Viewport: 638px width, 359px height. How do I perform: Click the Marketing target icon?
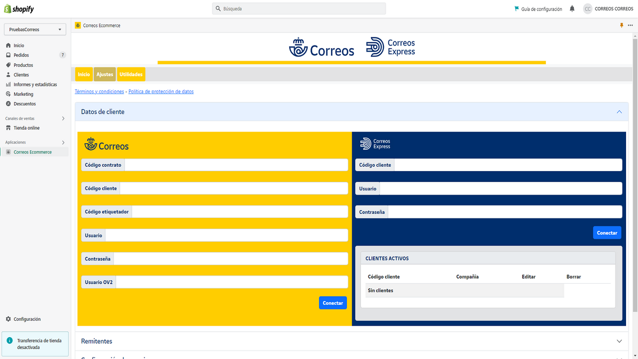(8, 94)
